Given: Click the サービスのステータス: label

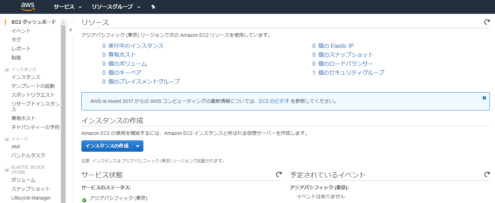Looking at the screenshot, I should click(x=106, y=188).
